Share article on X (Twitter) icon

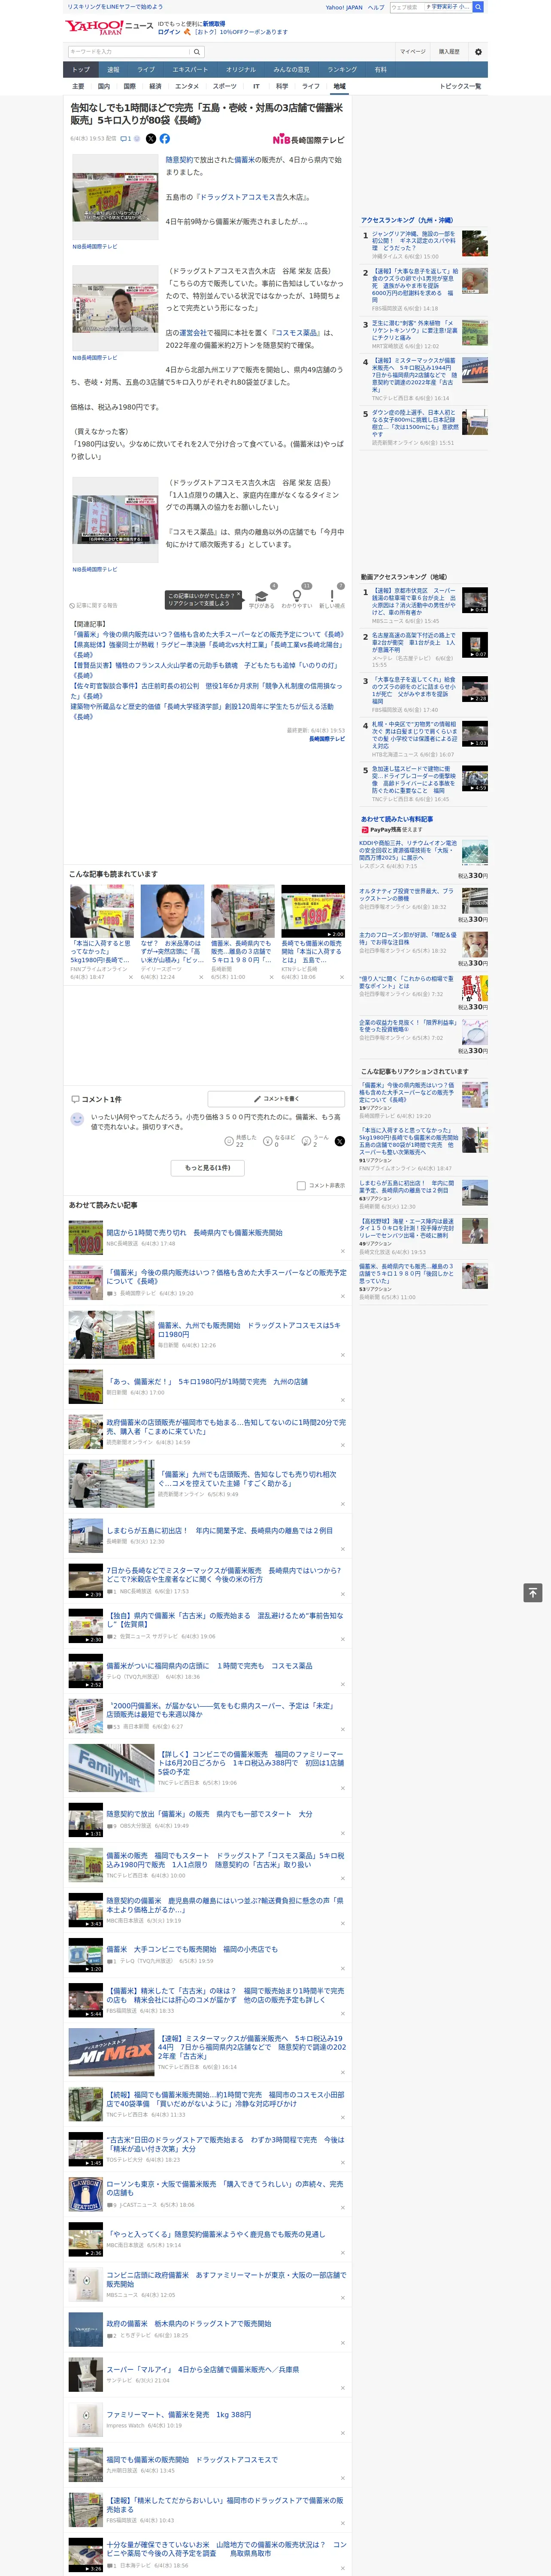tap(151, 139)
